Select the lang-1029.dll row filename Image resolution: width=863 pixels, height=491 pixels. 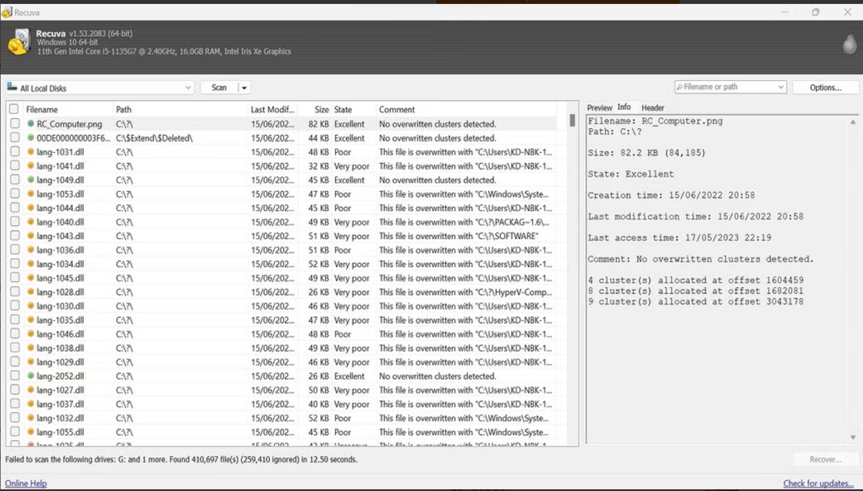(x=60, y=362)
